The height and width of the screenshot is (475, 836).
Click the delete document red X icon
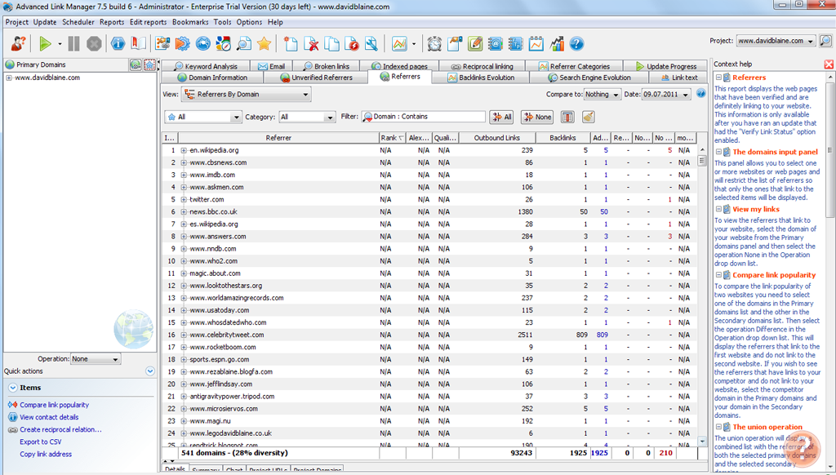click(x=311, y=44)
